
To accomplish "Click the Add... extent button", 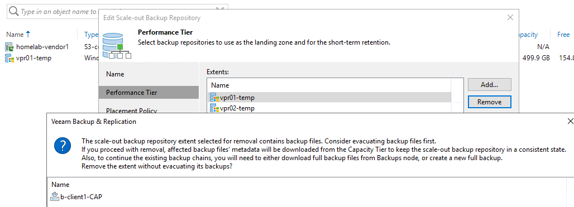I will (x=490, y=84).
